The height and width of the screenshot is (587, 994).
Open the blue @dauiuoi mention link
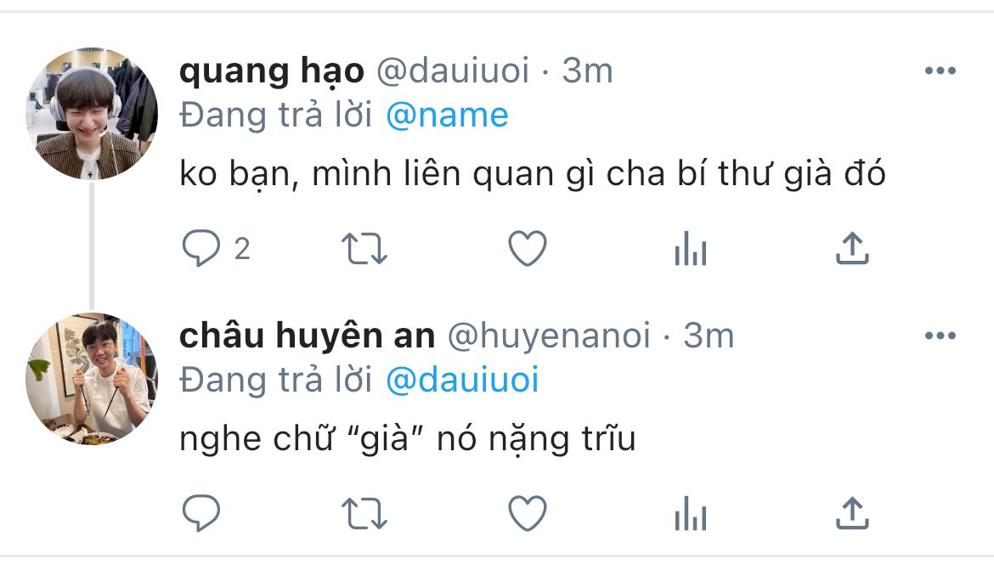pyautogui.click(x=462, y=380)
